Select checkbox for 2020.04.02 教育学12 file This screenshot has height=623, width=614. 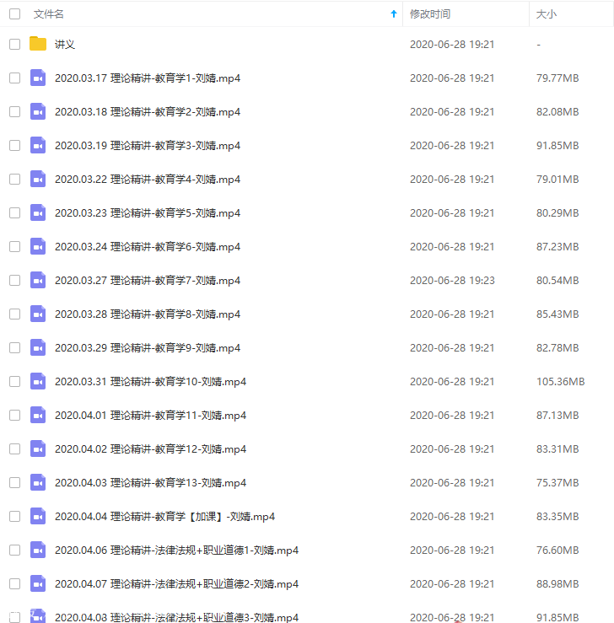(14, 449)
